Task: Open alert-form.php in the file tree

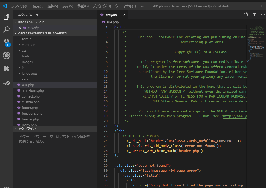Action: pyautogui.click(x=55, y=91)
